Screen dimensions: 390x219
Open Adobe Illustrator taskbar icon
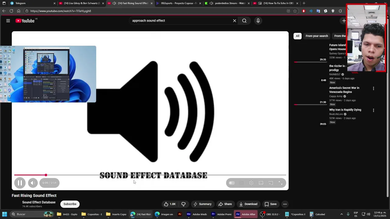point(180,214)
